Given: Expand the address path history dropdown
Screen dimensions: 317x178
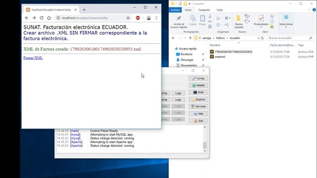Looking at the screenshot, I should click(259, 38).
